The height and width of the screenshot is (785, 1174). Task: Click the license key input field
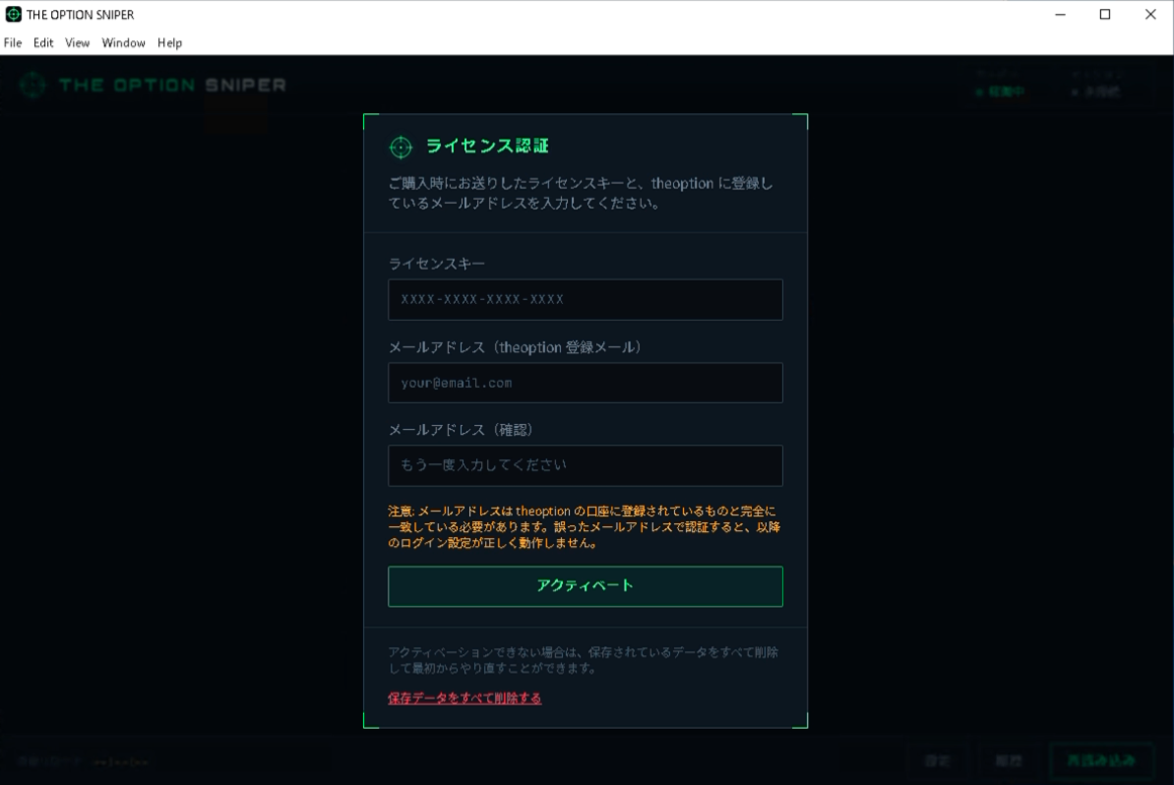(x=586, y=299)
